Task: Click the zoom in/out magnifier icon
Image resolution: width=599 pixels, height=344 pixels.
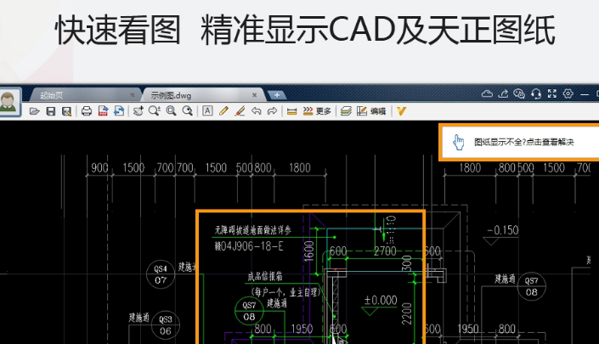Action: [155, 111]
